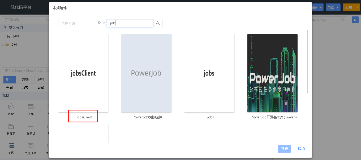
Task: Switch to the 服务 tab beside 数据
Action: 41,80
